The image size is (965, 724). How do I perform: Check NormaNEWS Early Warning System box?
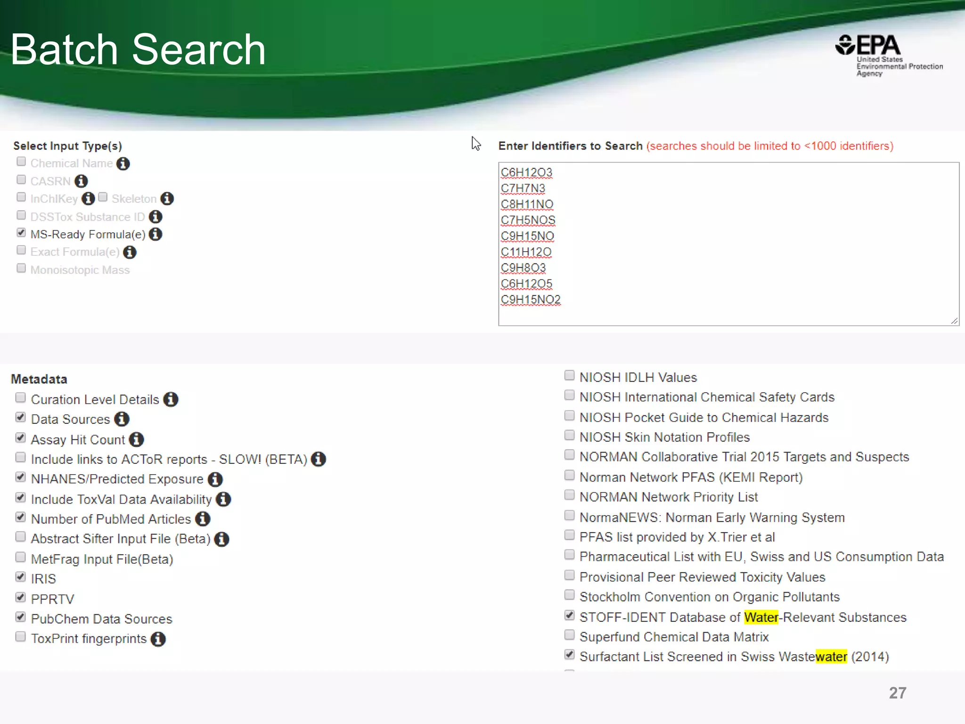click(x=570, y=516)
